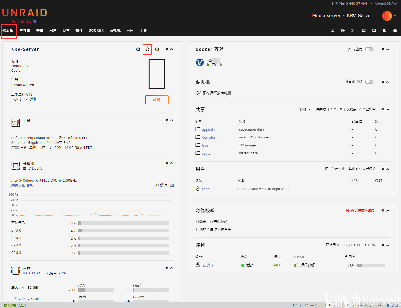Click the orange user avatar icon
Screen dimensions: 401x308
387,16
